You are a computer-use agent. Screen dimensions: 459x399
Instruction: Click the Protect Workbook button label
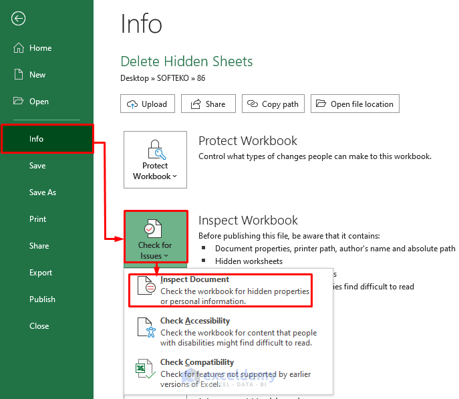pos(155,171)
